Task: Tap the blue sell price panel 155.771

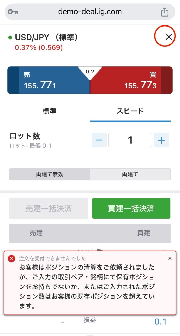Action: (49, 80)
